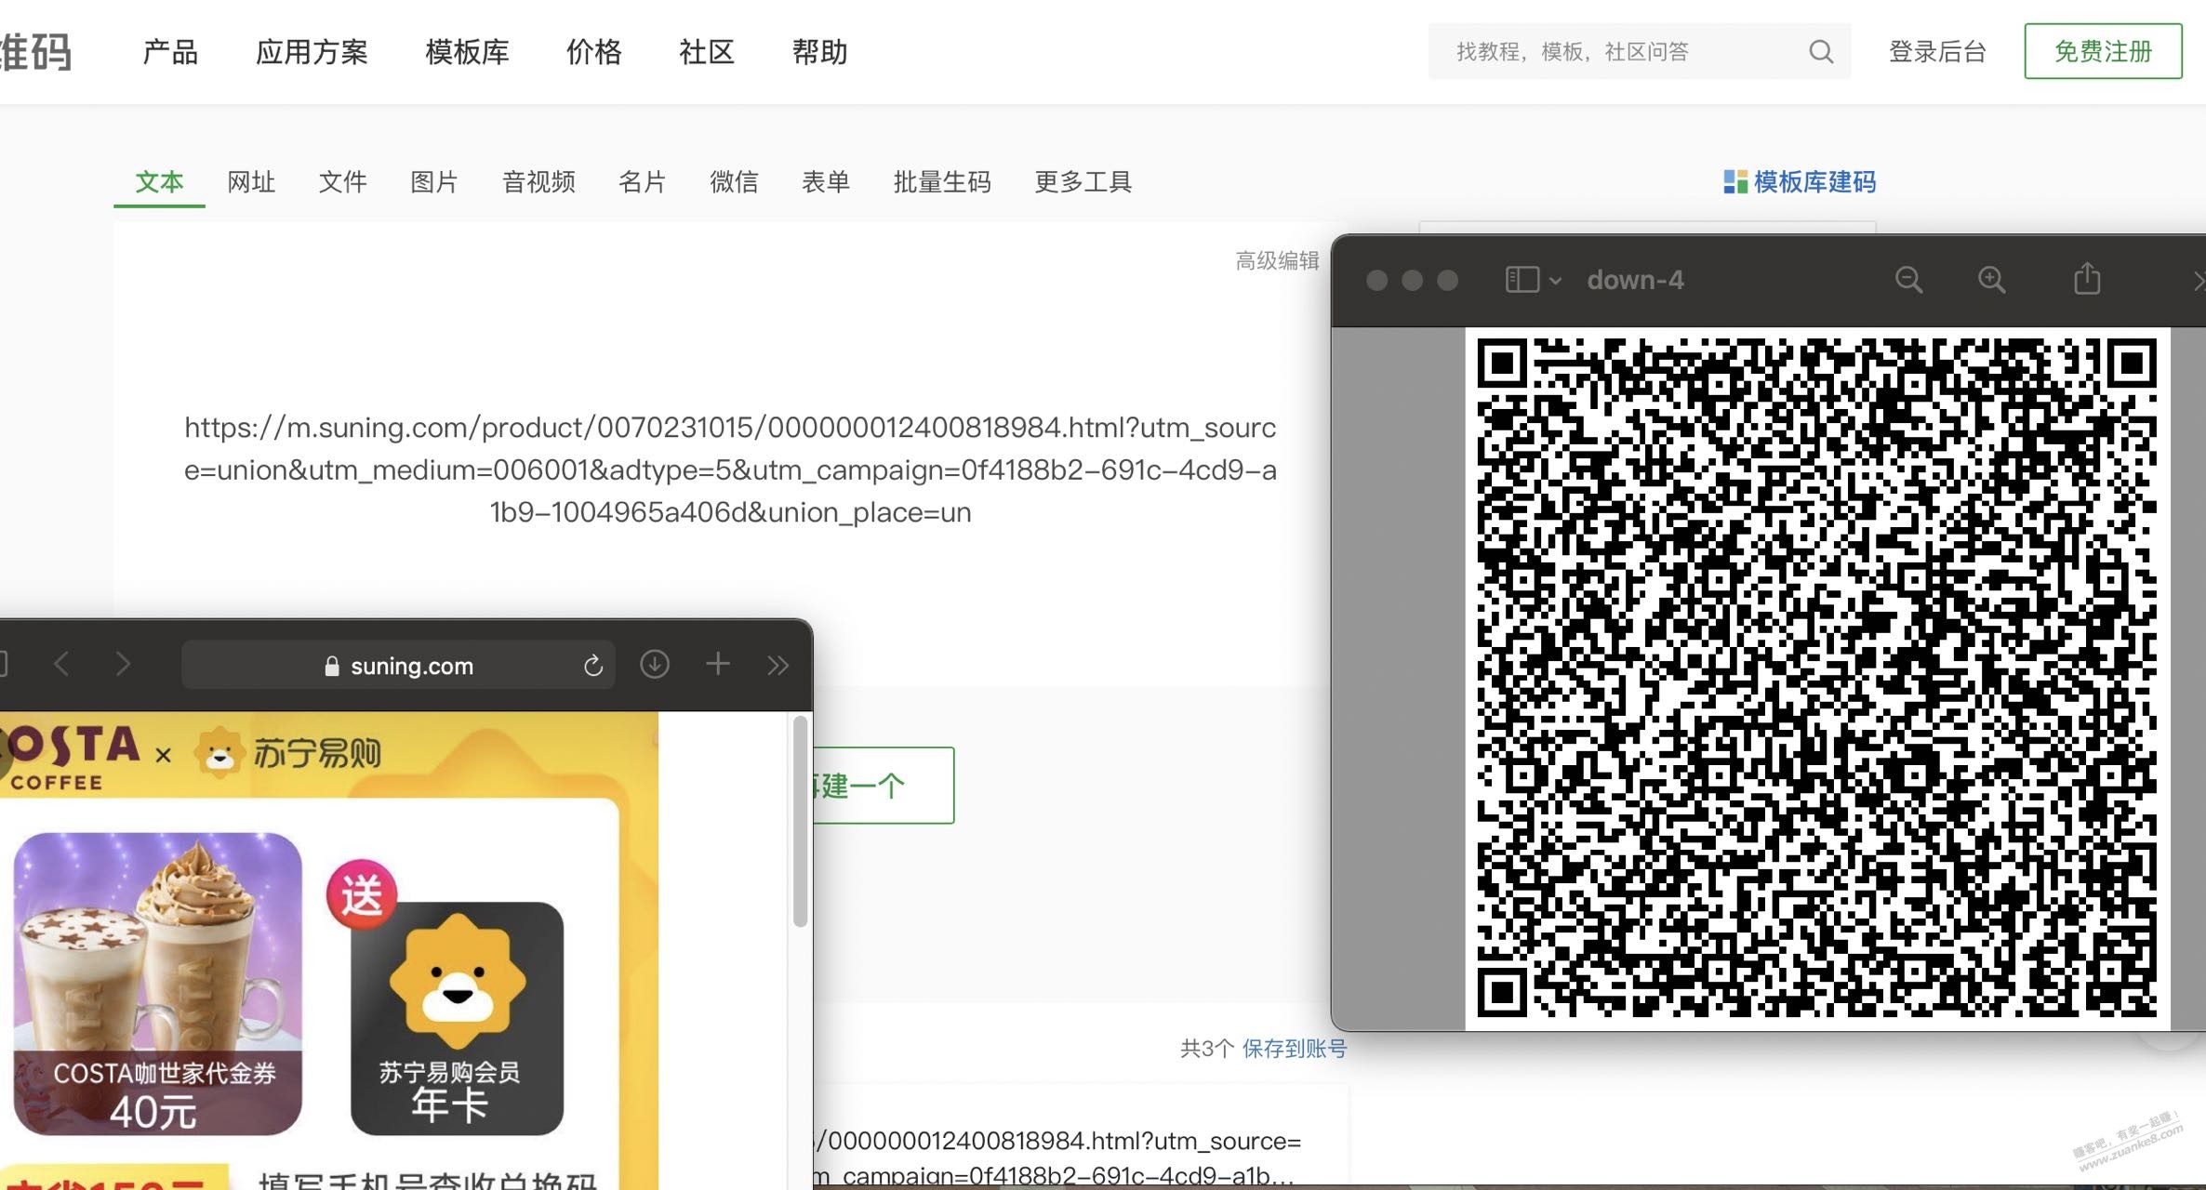Open the 产品 menu
The image size is (2206, 1190).
point(170,52)
